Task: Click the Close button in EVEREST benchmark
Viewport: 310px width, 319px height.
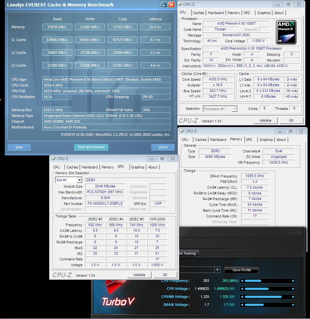Action: (163, 147)
